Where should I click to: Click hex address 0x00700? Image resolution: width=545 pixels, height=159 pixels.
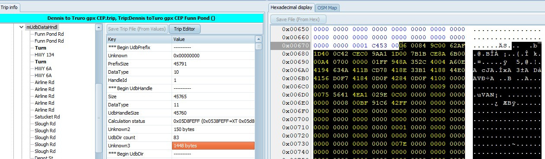pos(296,119)
